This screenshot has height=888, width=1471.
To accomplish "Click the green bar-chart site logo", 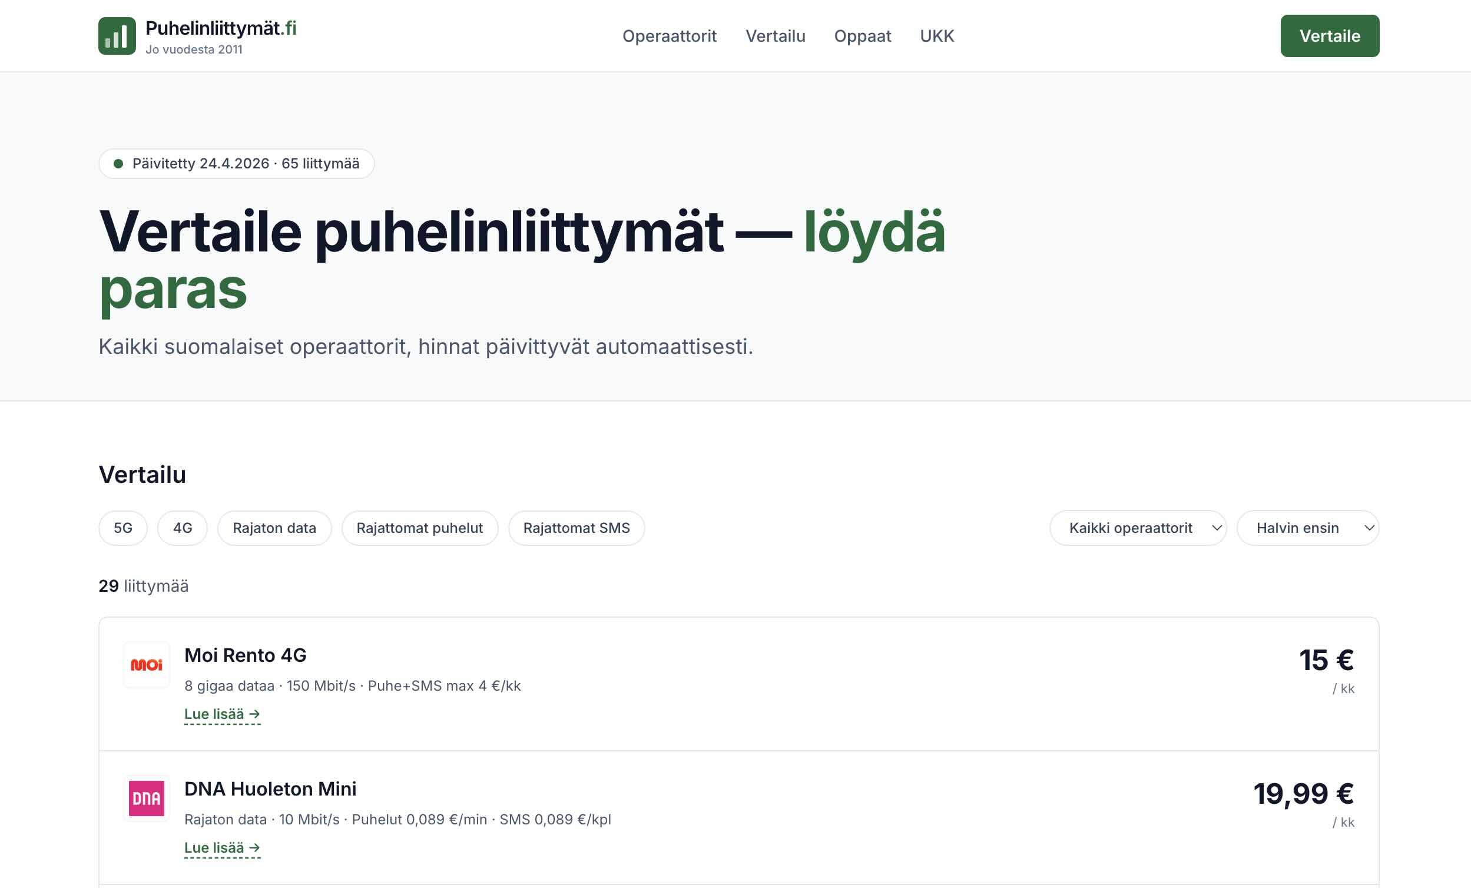I will (x=117, y=36).
